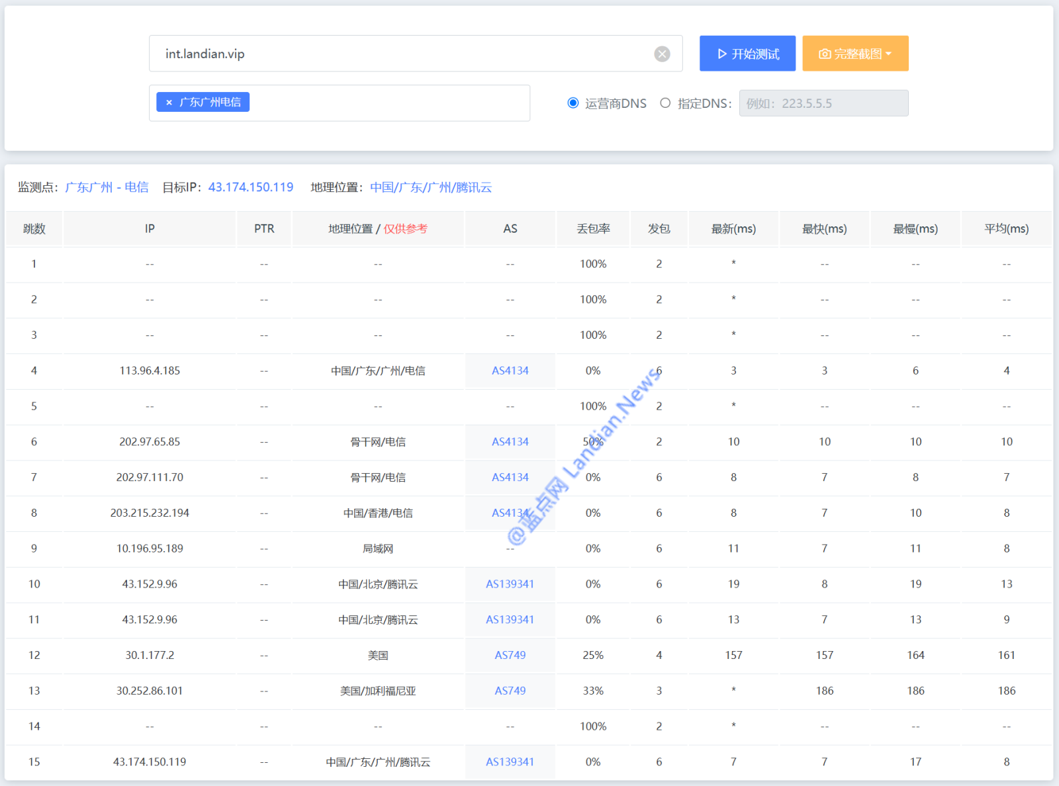Clear the int.landian.vip domain input

click(662, 54)
